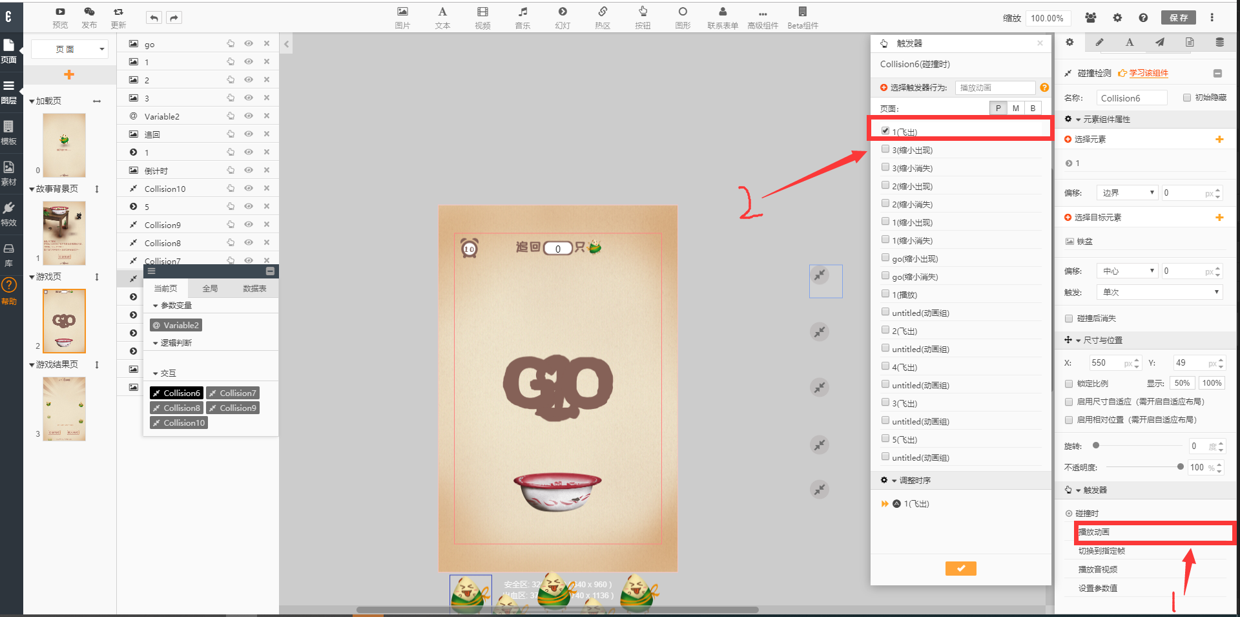Image resolution: width=1240 pixels, height=617 pixels.
Task: Open the 库 library sidebar
Action: (9, 255)
